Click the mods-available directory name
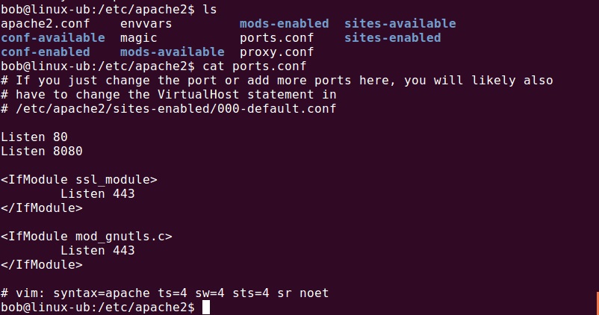Screen dimensions: 599x315 coord(173,52)
